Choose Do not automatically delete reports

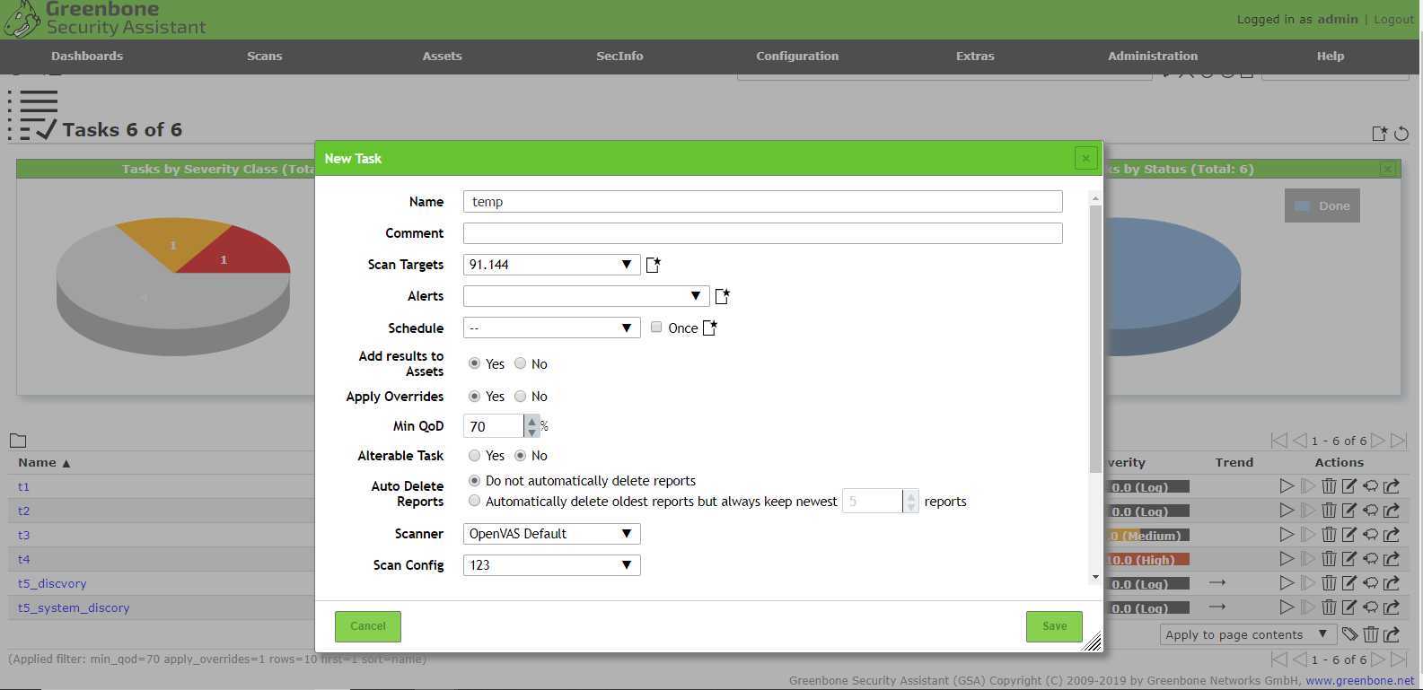click(475, 481)
